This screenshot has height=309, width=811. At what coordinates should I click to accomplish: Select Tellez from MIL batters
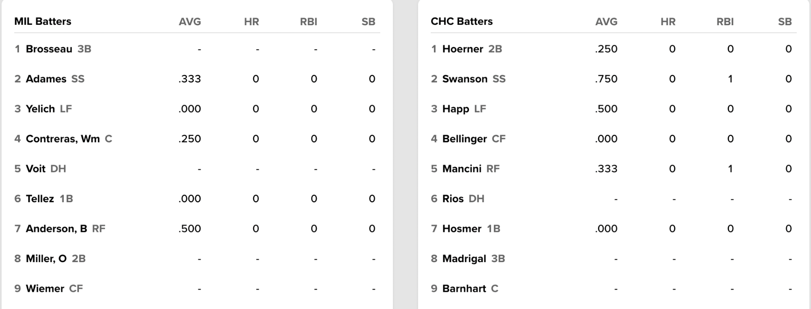40,199
